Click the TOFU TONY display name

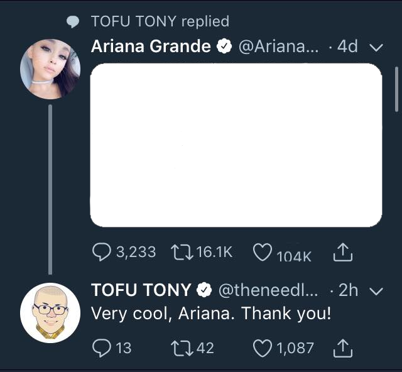tap(141, 290)
